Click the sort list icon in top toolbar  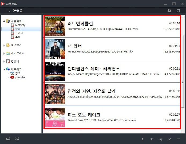(178, 10)
